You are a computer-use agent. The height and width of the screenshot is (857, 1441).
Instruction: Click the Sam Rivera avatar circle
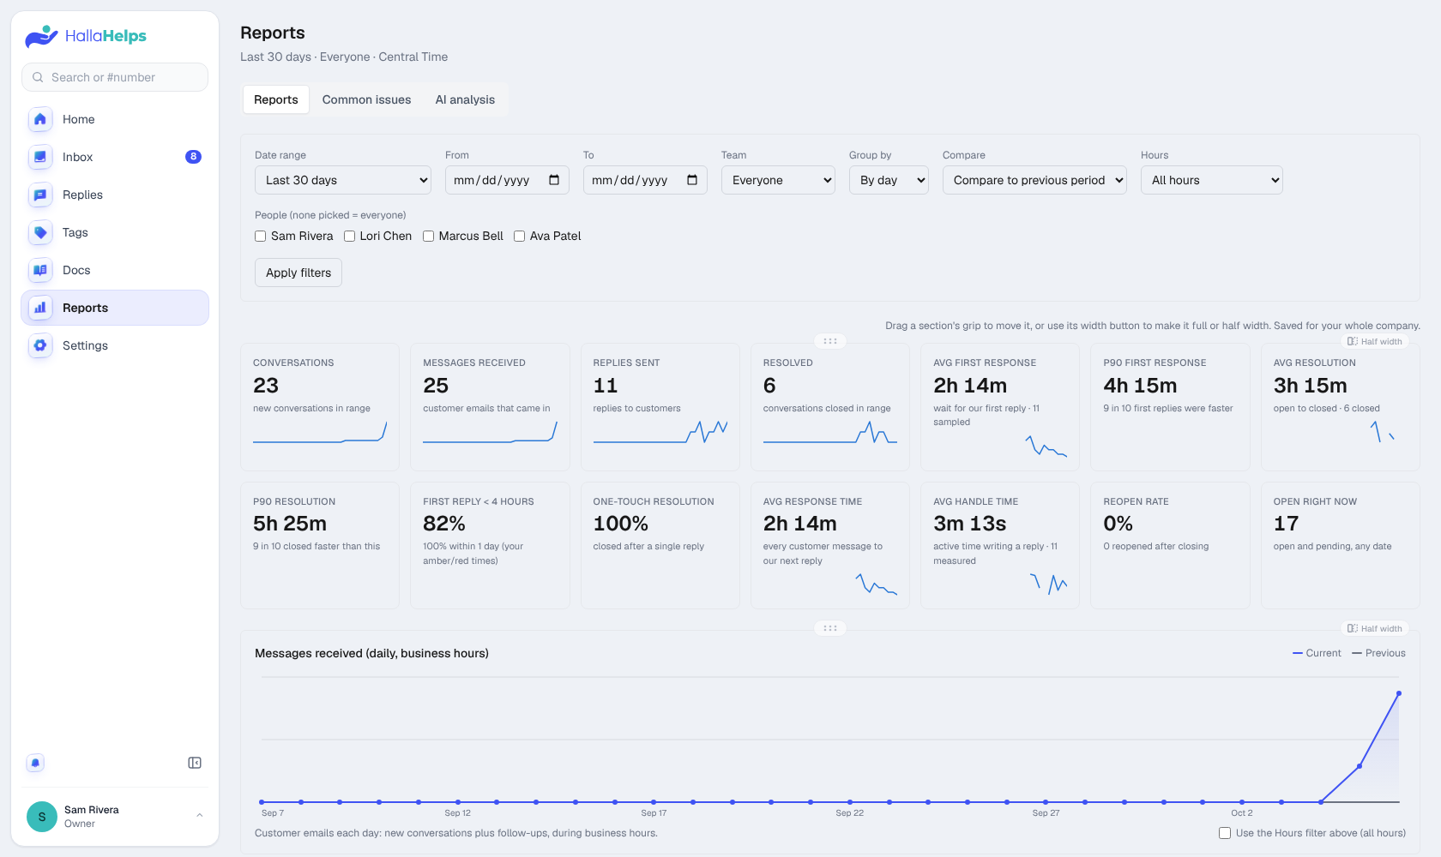click(x=42, y=817)
